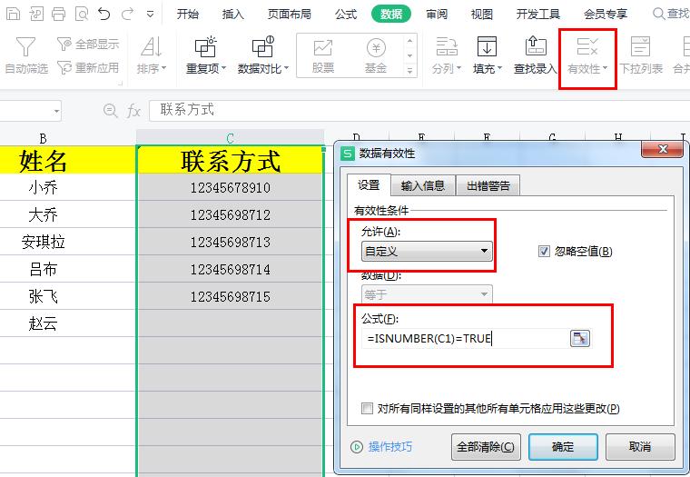Click the zoom magnifier icon beside fx
Viewport: 690px width, 477px height.
pos(110,110)
